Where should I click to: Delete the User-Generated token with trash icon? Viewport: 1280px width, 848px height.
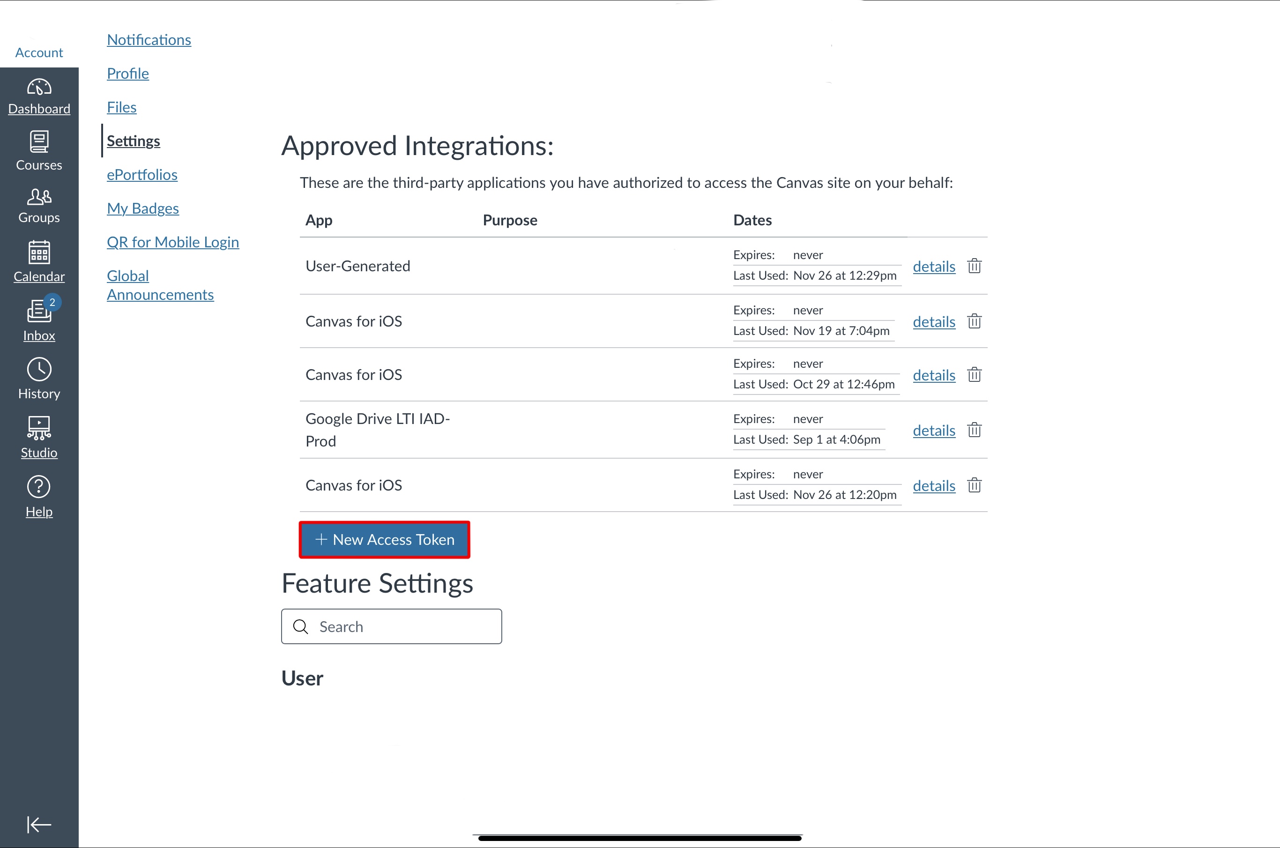point(974,266)
